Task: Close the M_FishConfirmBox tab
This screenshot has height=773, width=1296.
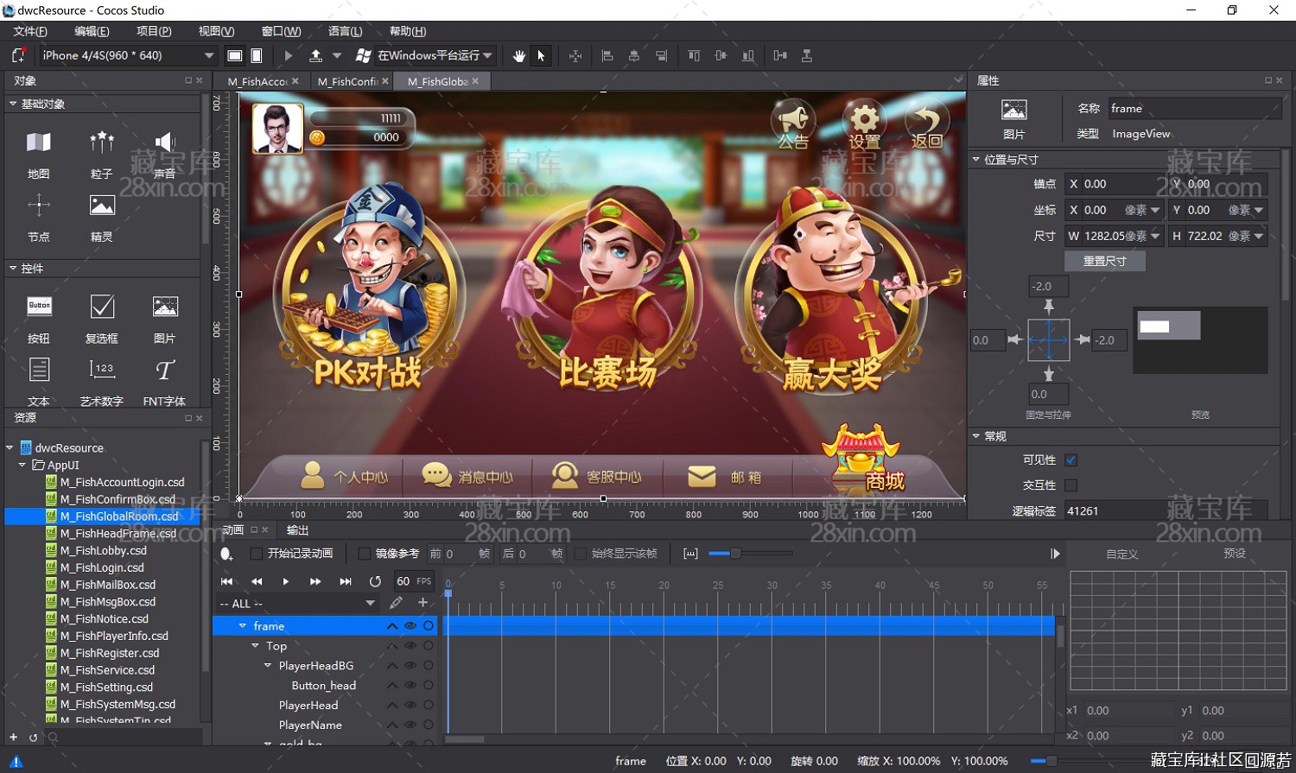Action: [x=385, y=80]
